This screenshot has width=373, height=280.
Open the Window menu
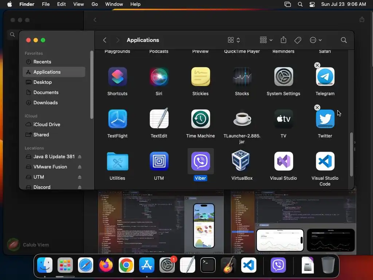[x=114, y=4]
